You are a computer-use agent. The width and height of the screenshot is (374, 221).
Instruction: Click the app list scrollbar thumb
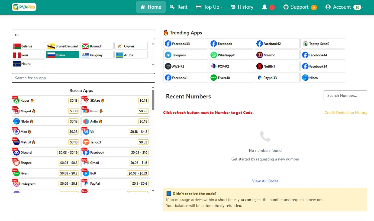click(153, 100)
